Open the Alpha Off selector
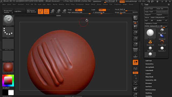 [x=8, y=44]
